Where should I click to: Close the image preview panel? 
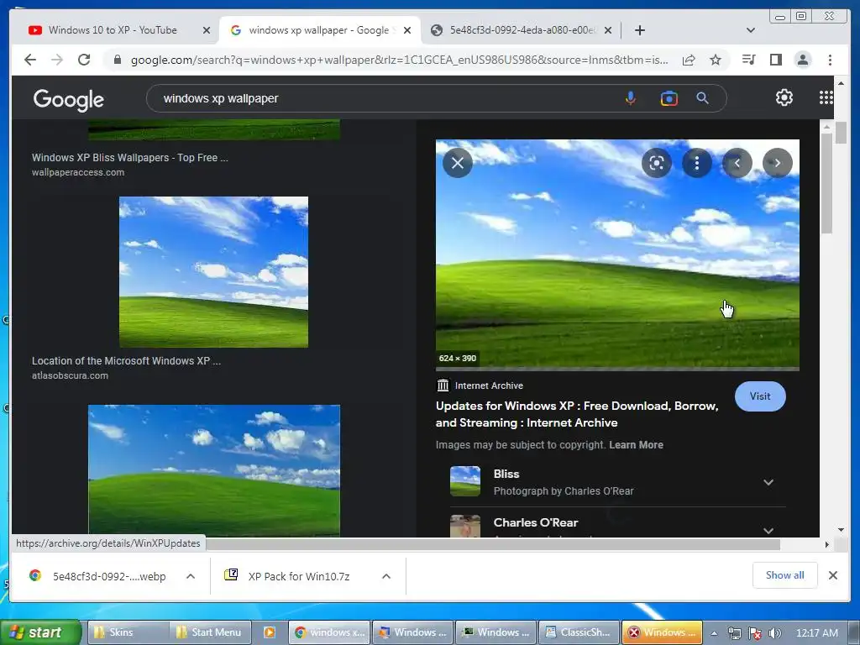[x=458, y=163]
